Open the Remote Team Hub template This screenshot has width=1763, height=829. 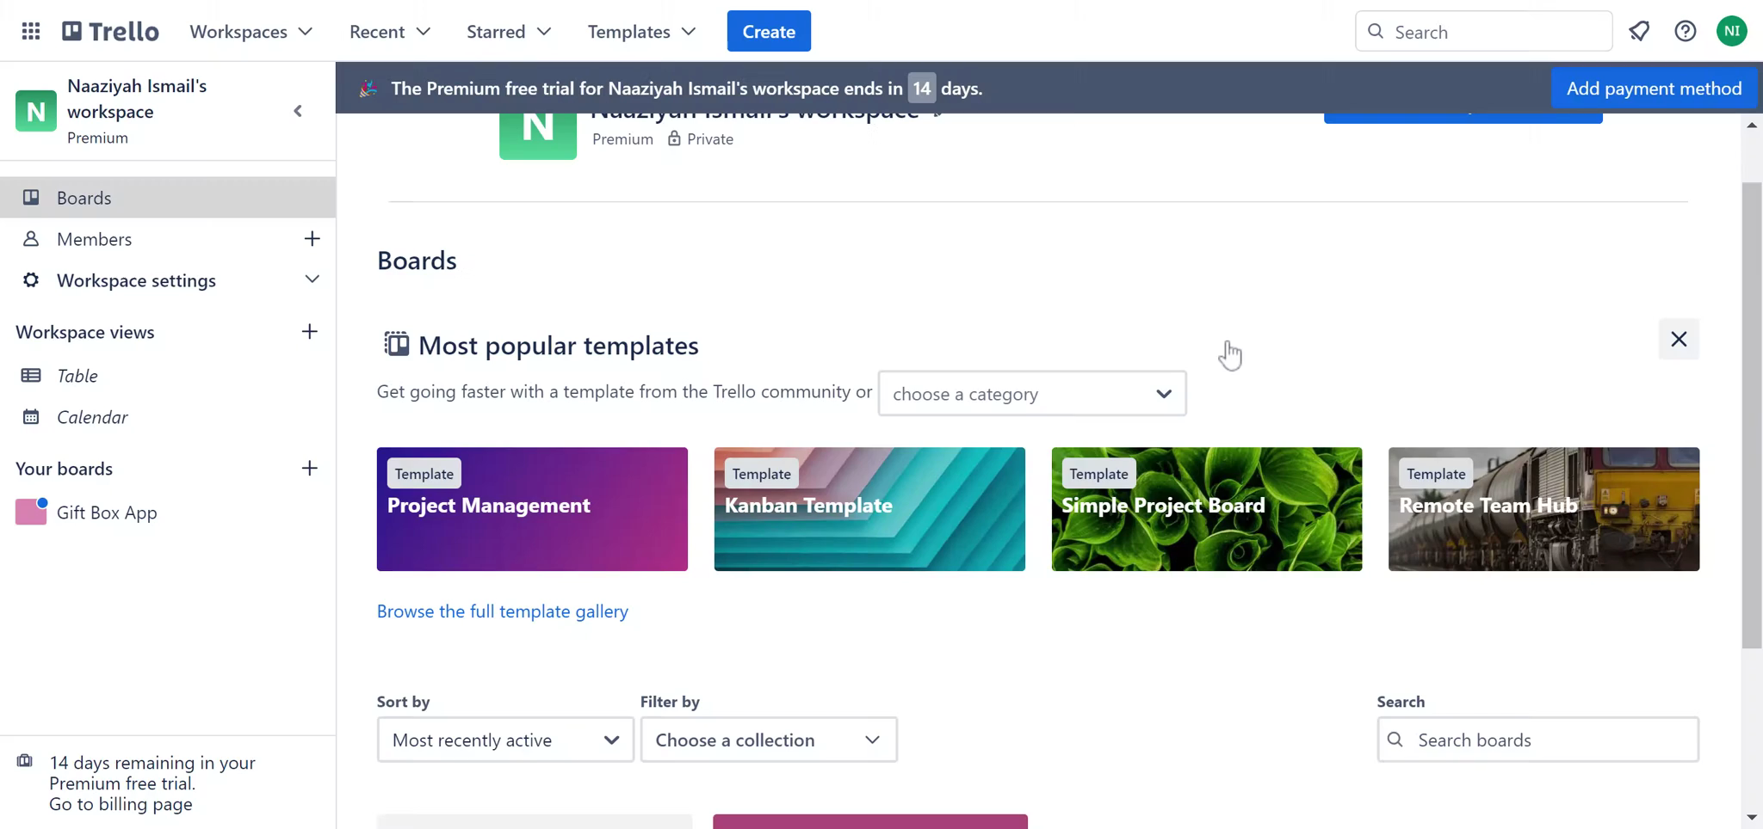coord(1543,509)
